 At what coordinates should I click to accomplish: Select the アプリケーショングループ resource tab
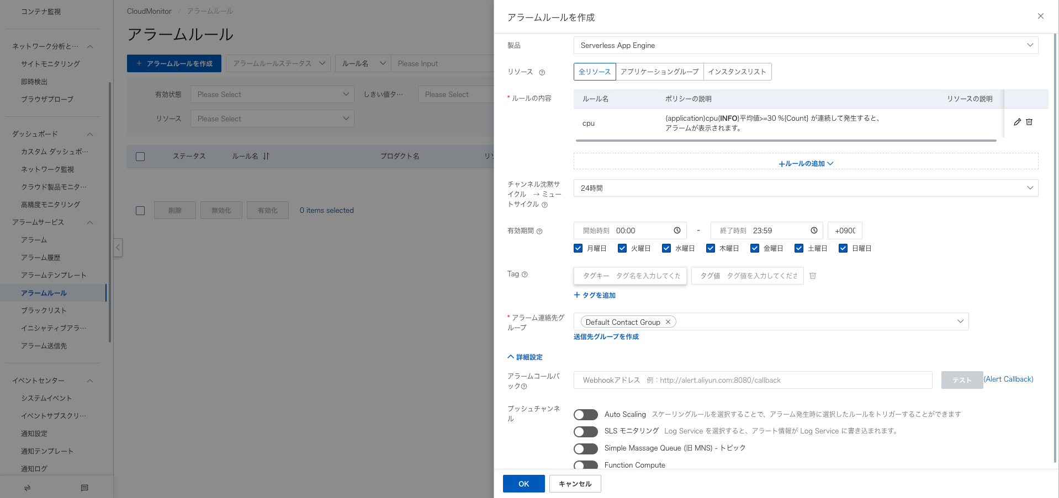659,72
